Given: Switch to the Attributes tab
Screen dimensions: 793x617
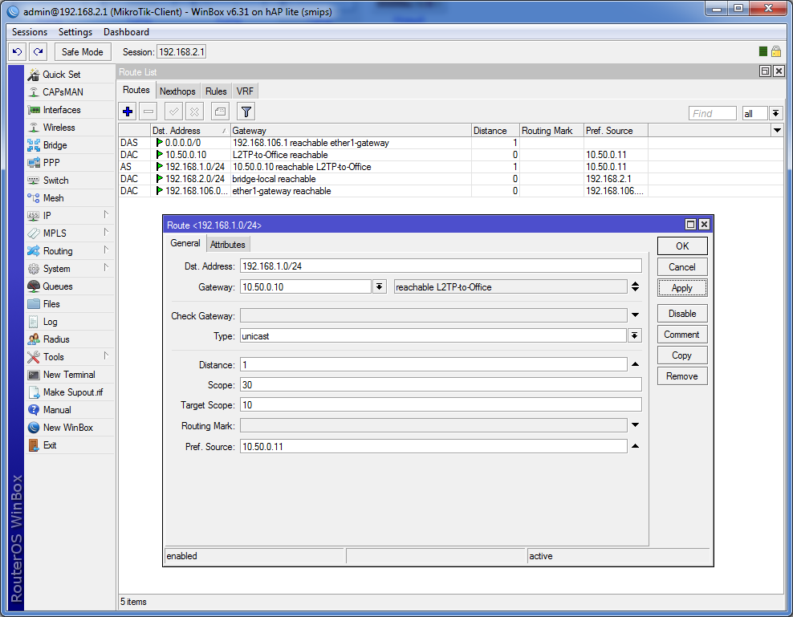Looking at the screenshot, I should [x=228, y=244].
